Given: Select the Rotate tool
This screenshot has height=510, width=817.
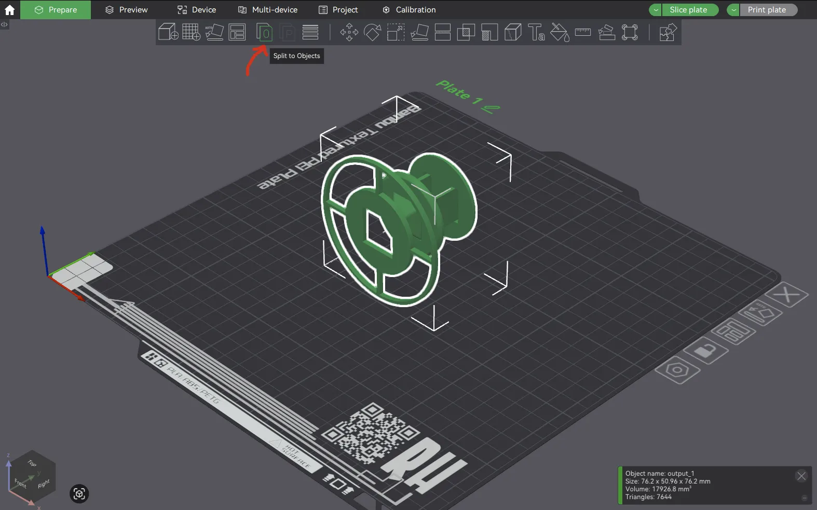Looking at the screenshot, I should coord(372,32).
